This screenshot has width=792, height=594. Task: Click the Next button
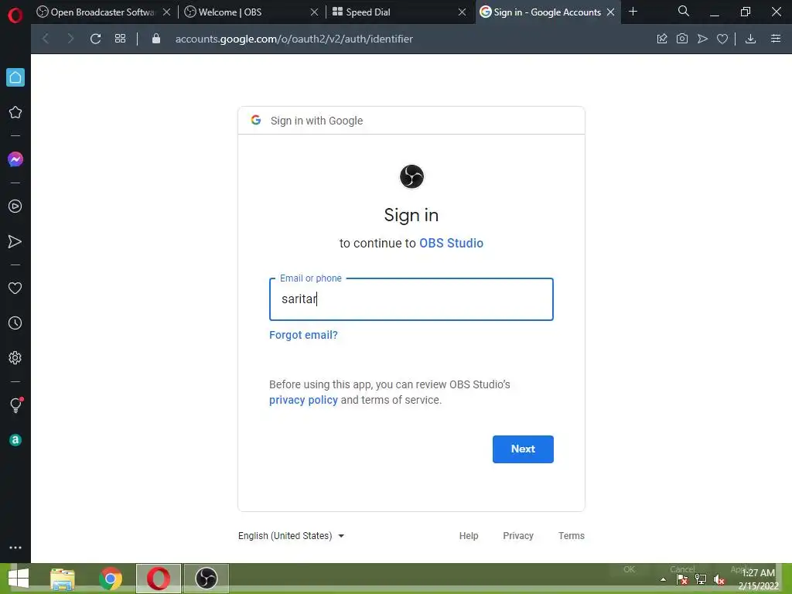(523, 449)
